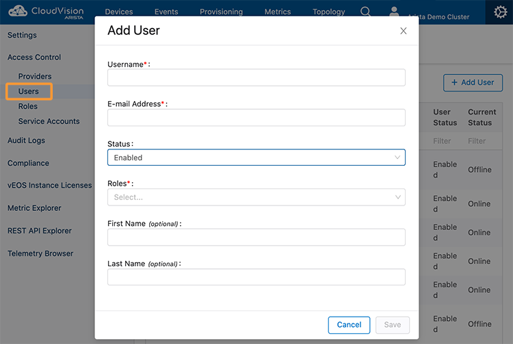
Task: Open Audit Logs in the sidebar
Action: [x=26, y=141]
